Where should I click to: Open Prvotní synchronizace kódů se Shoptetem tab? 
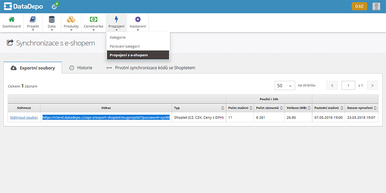151,68
